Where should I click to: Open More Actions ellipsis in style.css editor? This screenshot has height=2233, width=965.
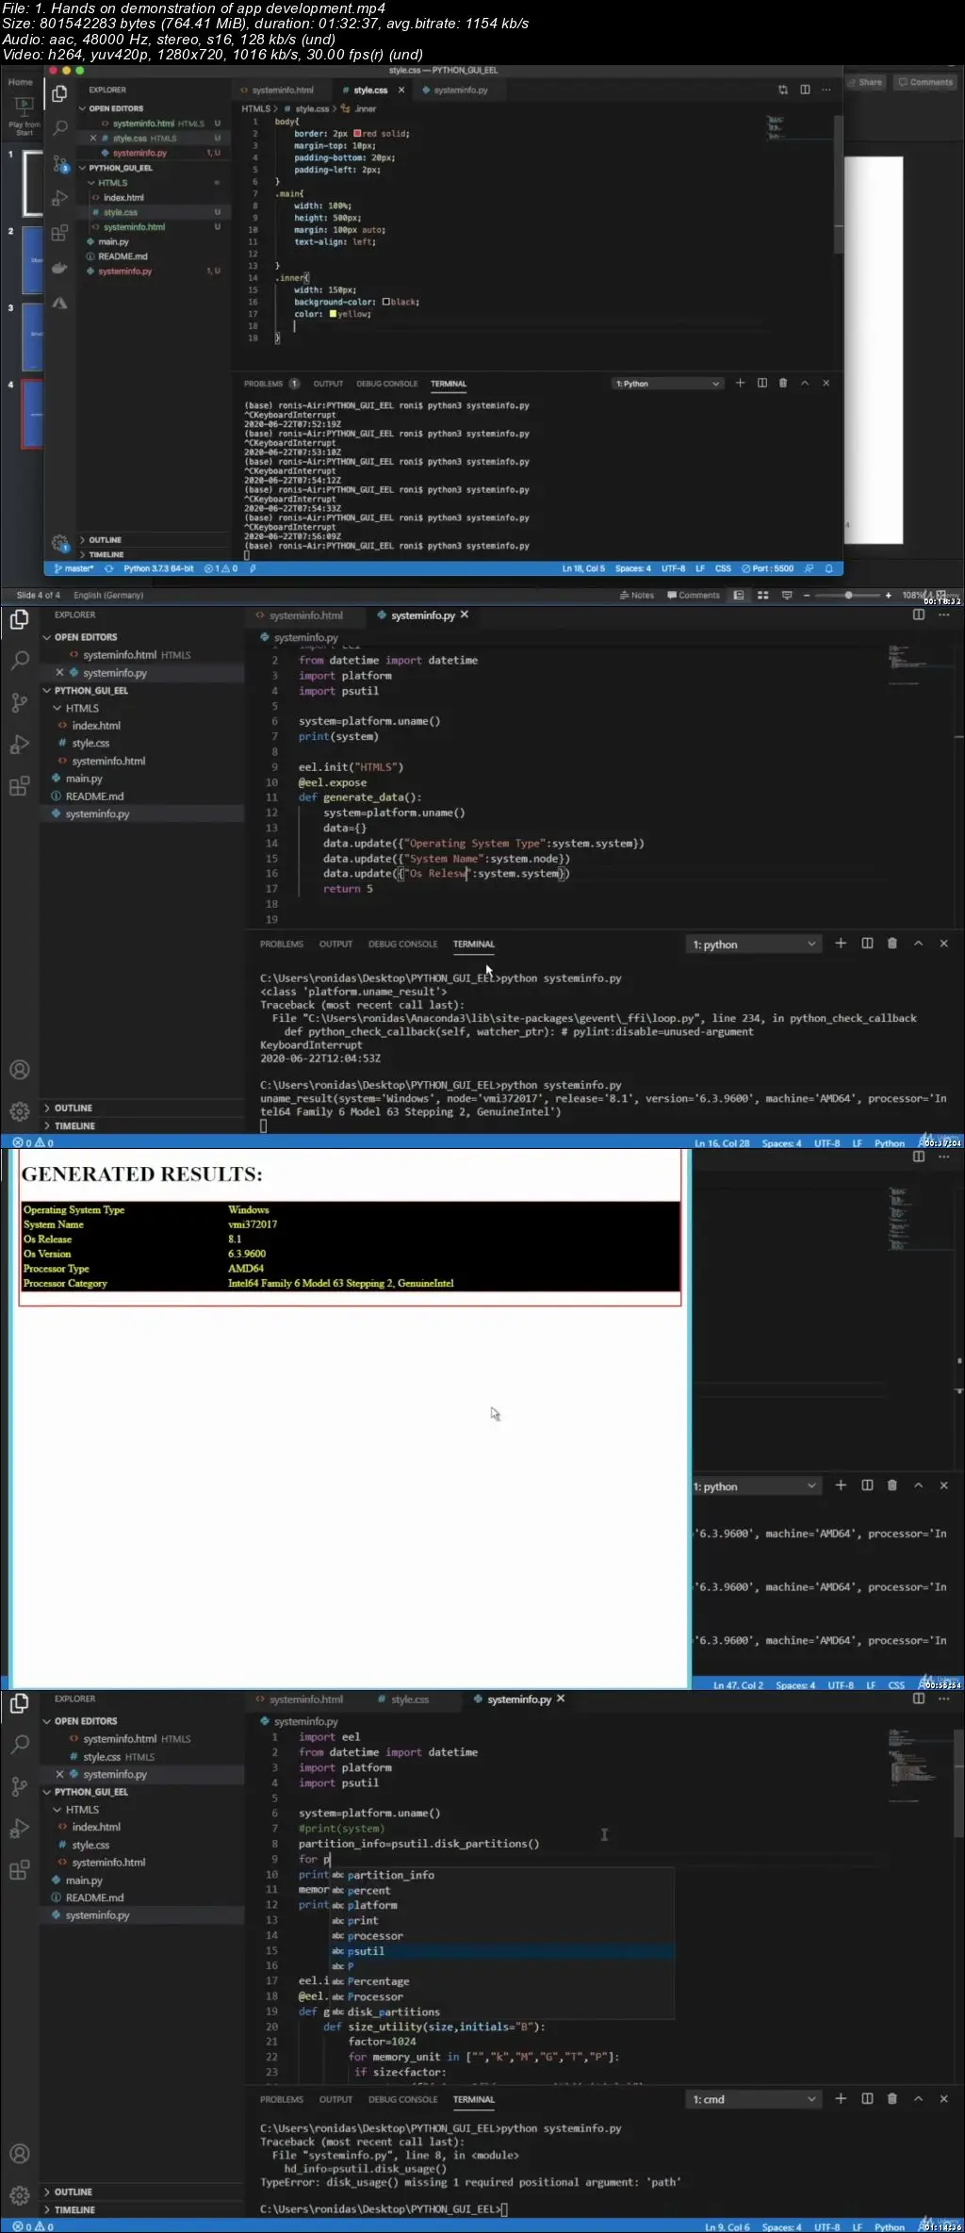(x=826, y=90)
